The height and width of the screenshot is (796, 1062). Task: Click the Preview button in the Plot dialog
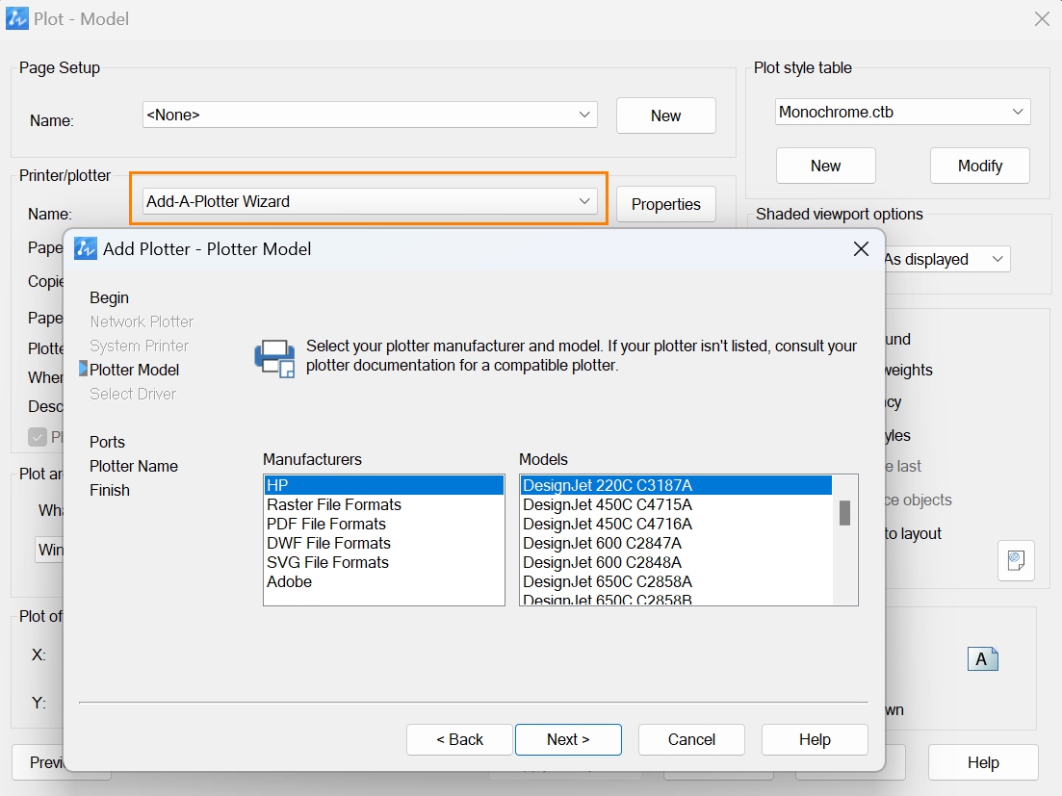tap(39, 763)
